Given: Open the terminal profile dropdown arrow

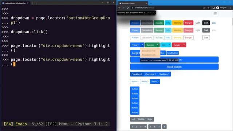Looking at the screenshot, I should 36,3.
